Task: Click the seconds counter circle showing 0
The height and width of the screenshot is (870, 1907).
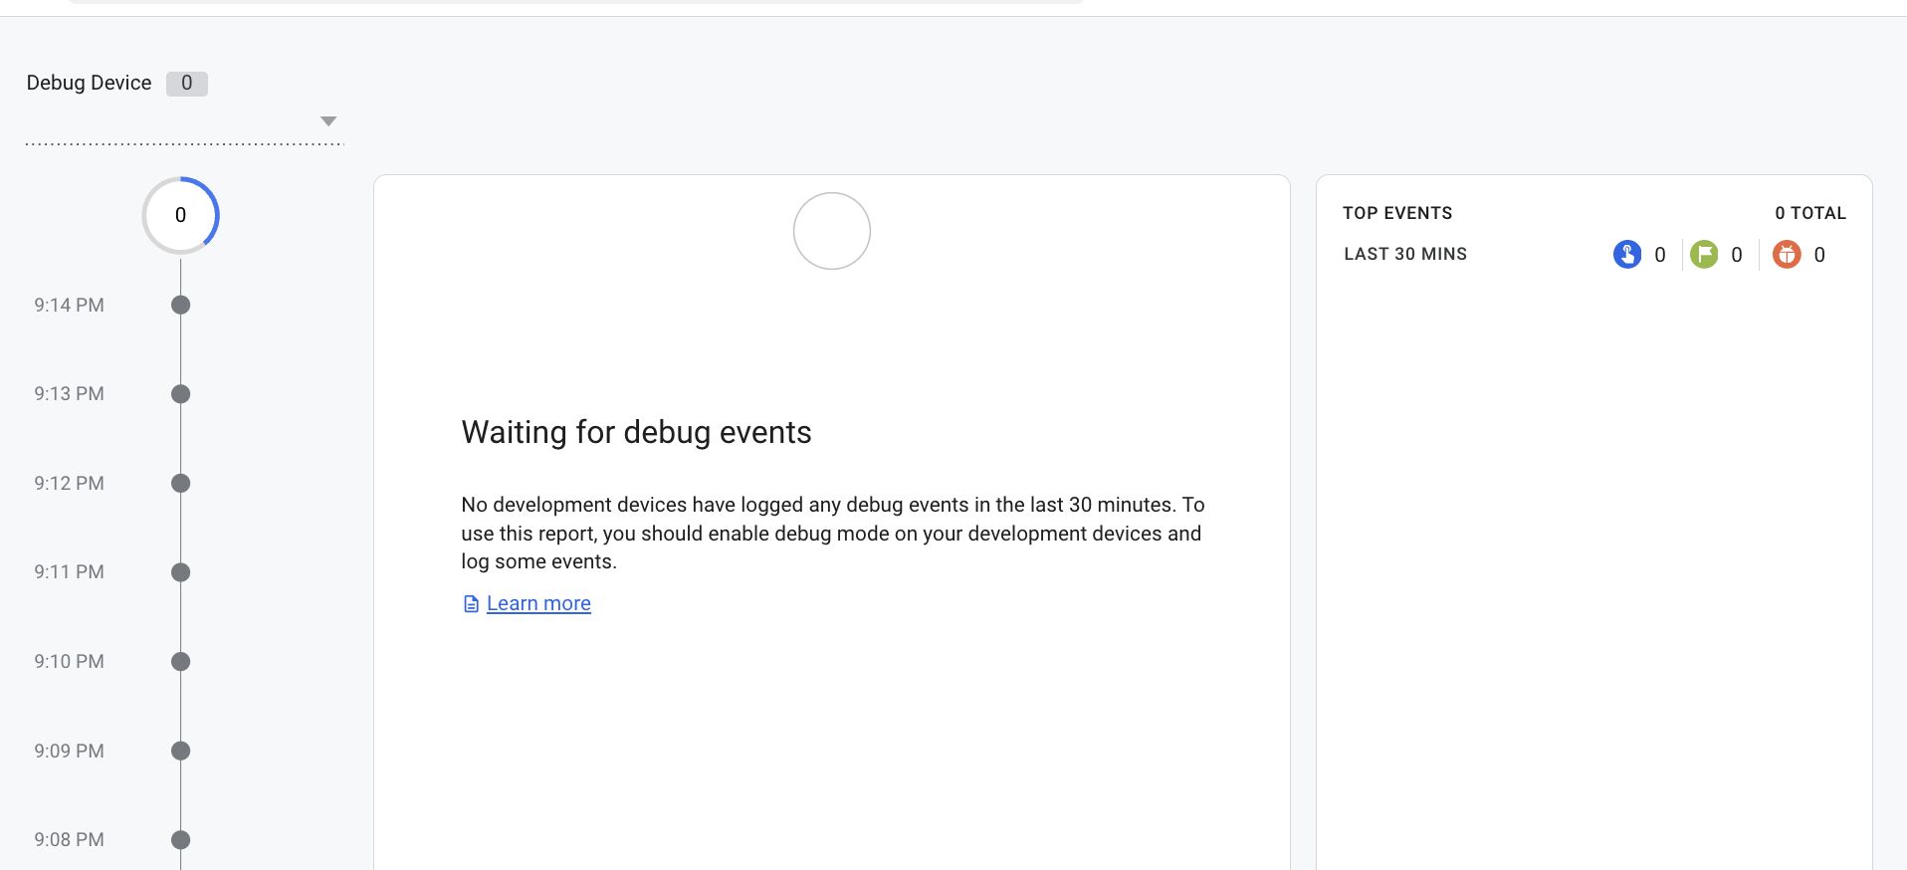Action: 180,215
